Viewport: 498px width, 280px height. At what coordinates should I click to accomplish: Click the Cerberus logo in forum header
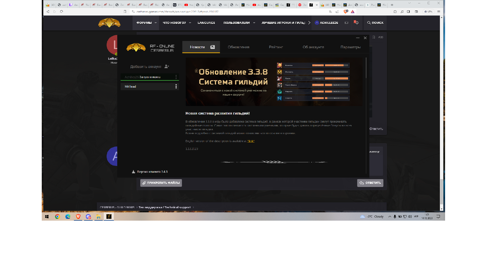pos(109,23)
